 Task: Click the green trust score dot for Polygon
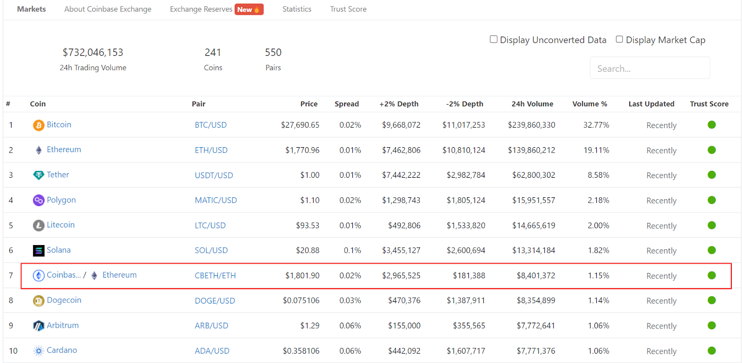click(712, 200)
